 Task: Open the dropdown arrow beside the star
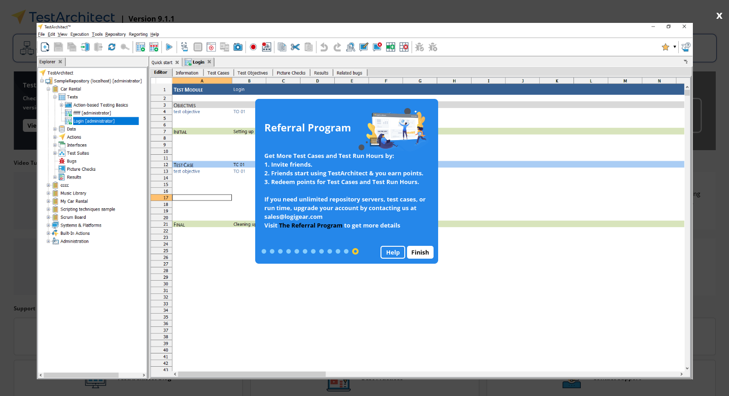point(675,47)
